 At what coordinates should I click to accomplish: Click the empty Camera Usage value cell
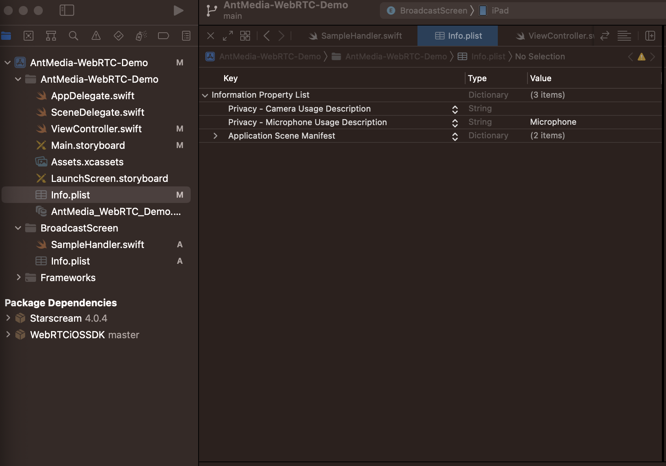click(594, 108)
